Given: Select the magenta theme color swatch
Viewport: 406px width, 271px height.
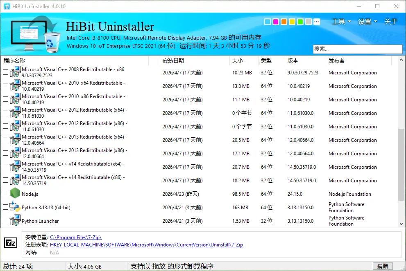Looking at the screenshot, I should click(275, 22).
